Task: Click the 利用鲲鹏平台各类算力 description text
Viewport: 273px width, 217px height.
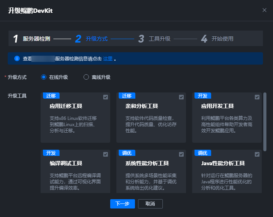Action: click(x=227, y=124)
